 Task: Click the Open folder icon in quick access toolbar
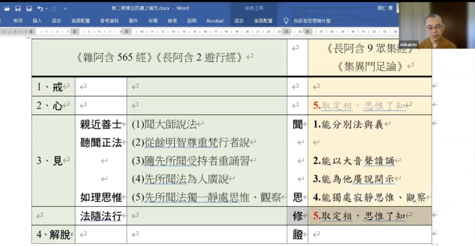click(x=7, y=8)
